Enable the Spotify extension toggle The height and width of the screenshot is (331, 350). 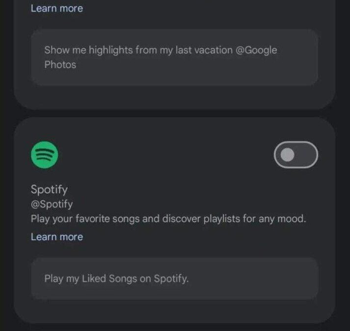pyautogui.click(x=296, y=155)
